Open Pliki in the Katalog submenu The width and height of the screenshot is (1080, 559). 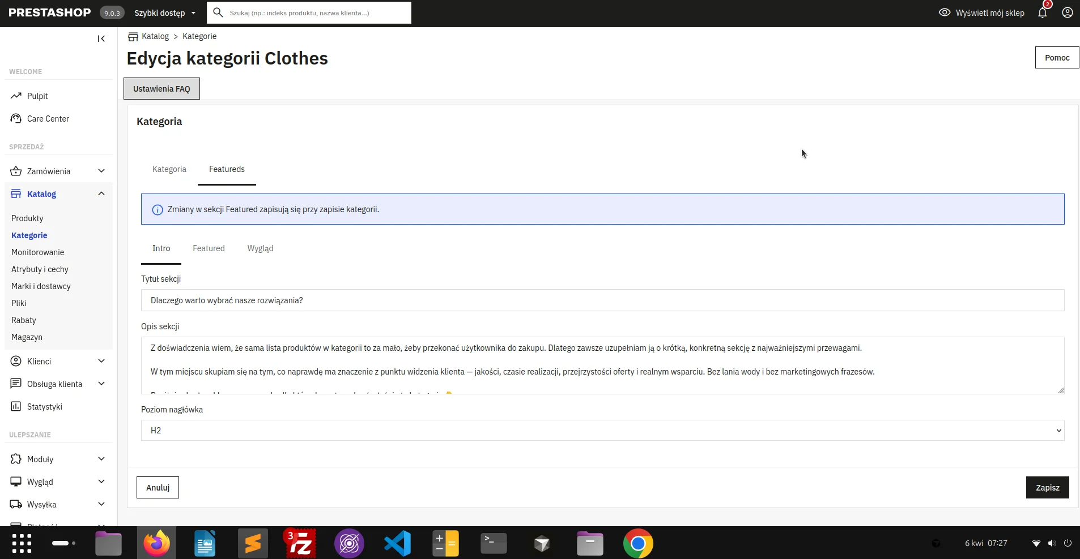click(19, 303)
